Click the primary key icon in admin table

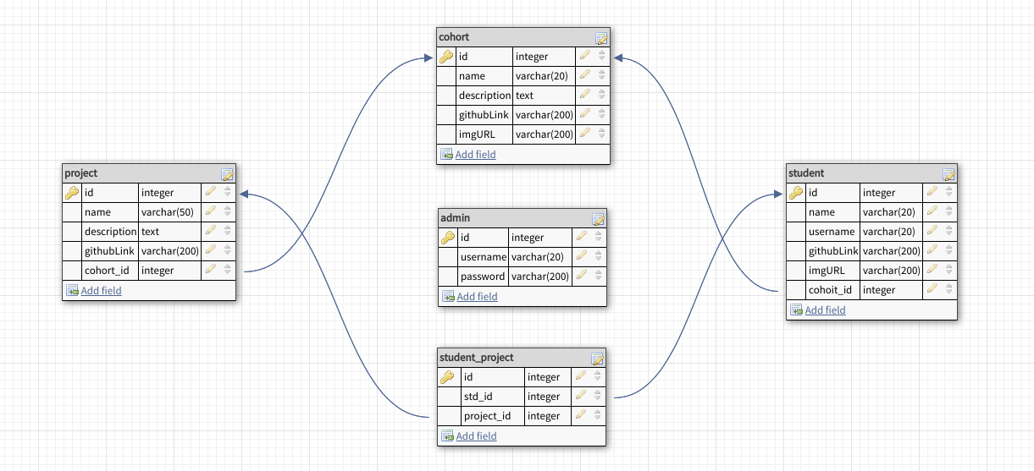tap(449, 238)
